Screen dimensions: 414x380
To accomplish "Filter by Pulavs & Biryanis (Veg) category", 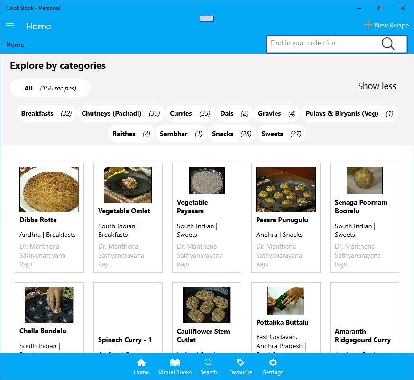I will [x=350, y=113].
